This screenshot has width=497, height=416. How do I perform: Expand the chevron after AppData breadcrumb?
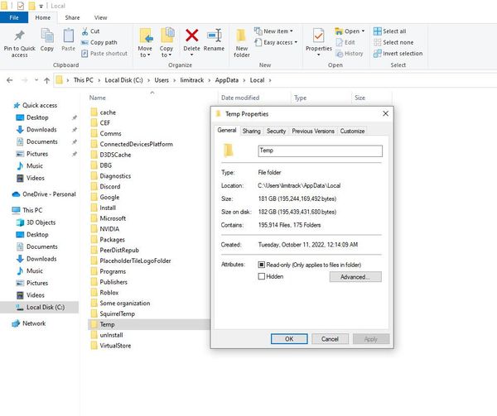(244, 80)
